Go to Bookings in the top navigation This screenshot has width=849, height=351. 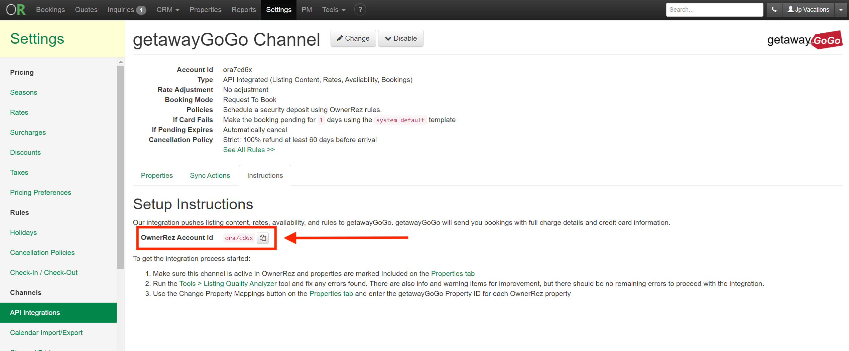point(50,10)
